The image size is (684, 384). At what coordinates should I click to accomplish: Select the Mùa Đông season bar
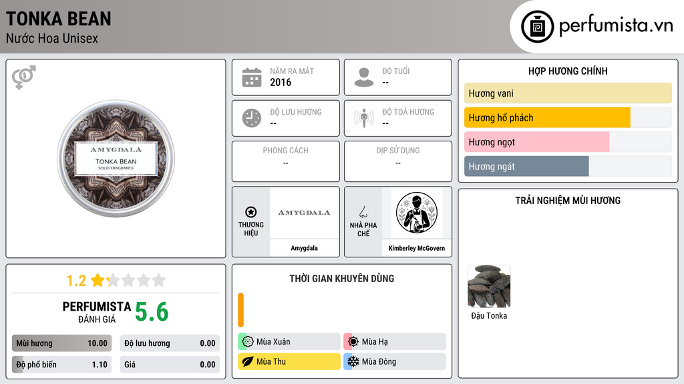click(x=395, y=361)
